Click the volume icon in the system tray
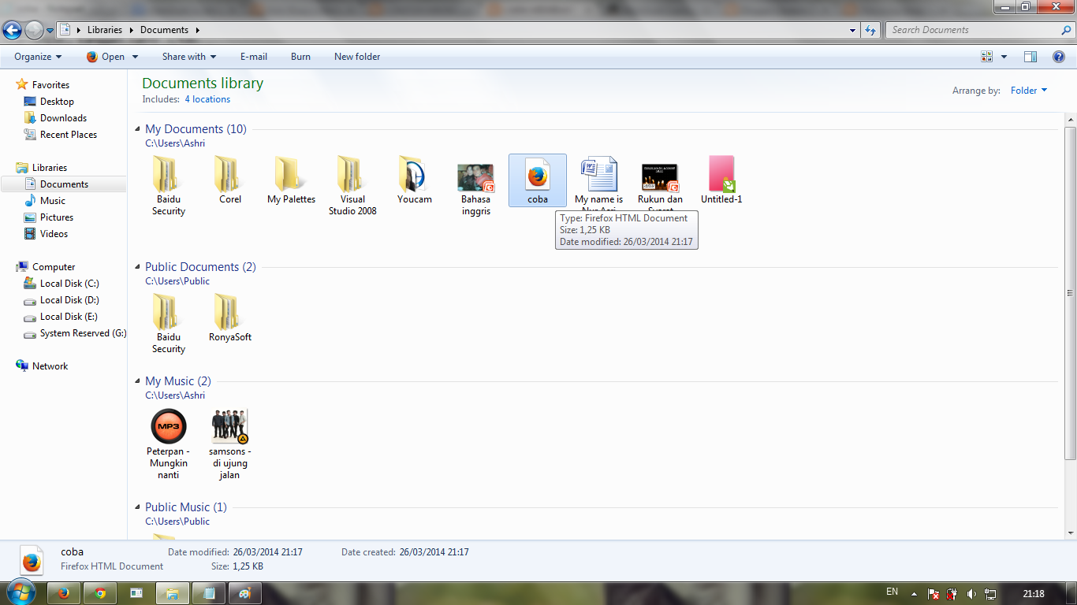Image resolution: width=1077 pixels, height=605 pixels. click(972, 593)
